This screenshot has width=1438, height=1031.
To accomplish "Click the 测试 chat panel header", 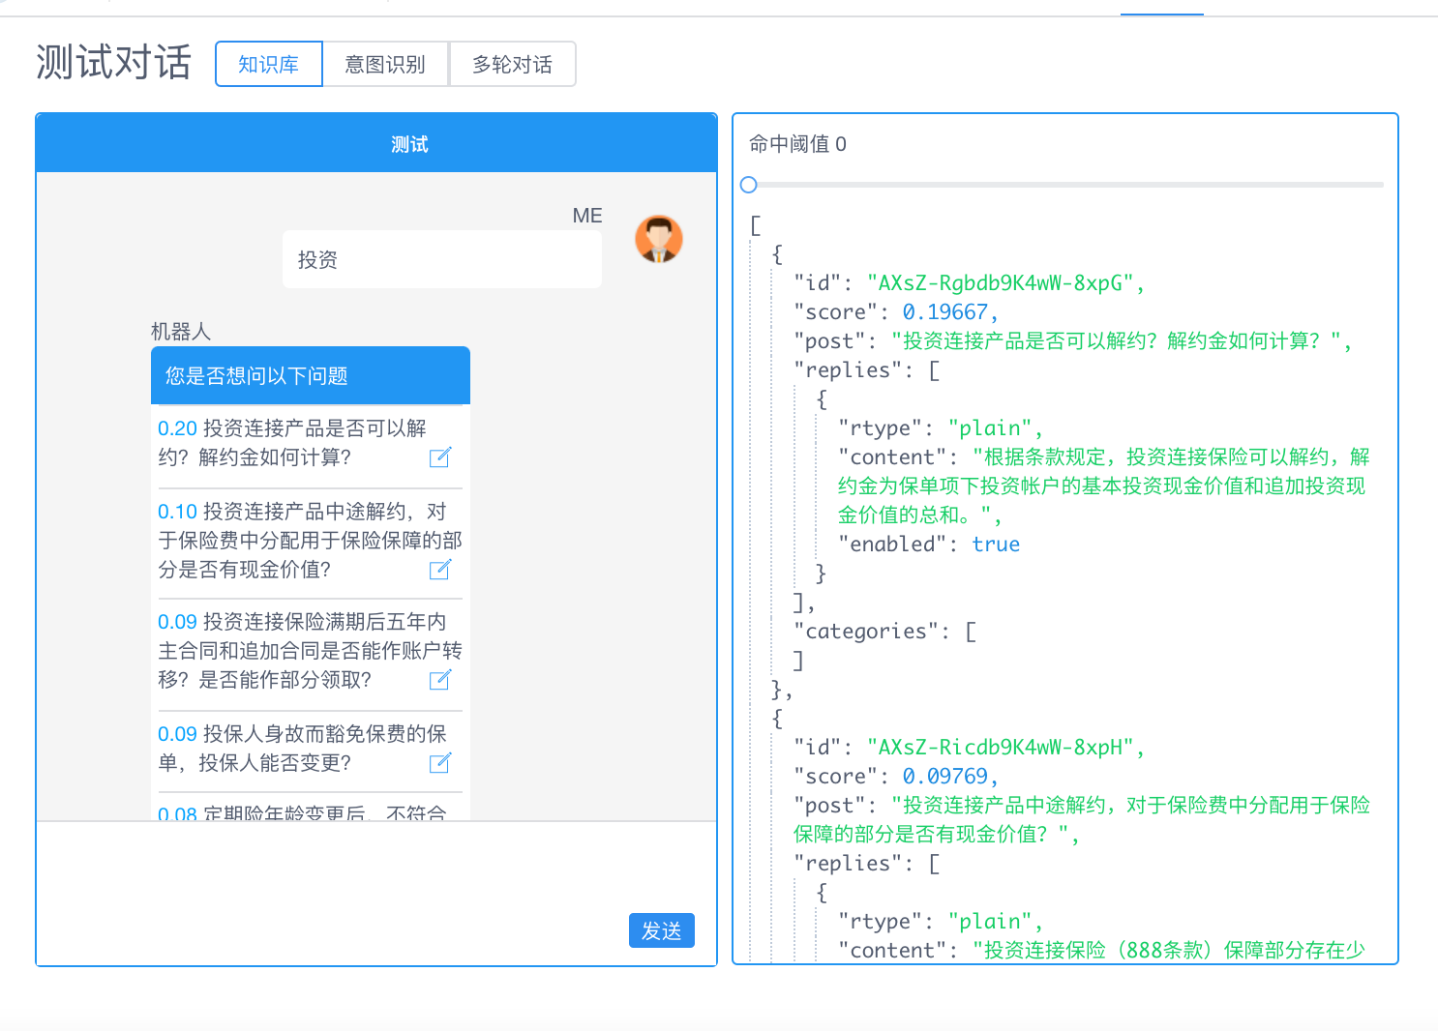I will [x=376, y=144].
